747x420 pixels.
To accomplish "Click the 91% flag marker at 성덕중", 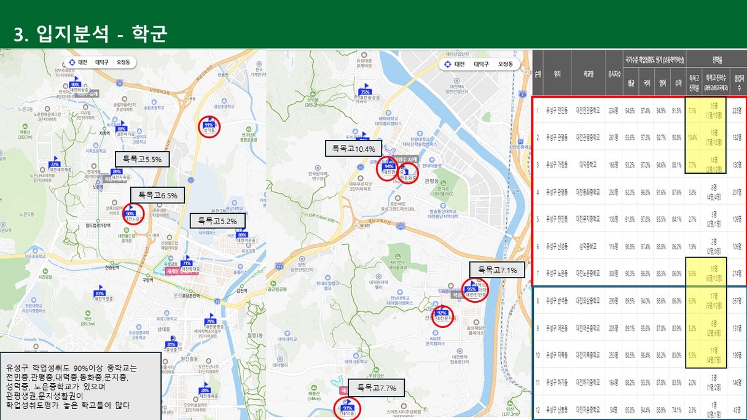I will tap(209, 125).
